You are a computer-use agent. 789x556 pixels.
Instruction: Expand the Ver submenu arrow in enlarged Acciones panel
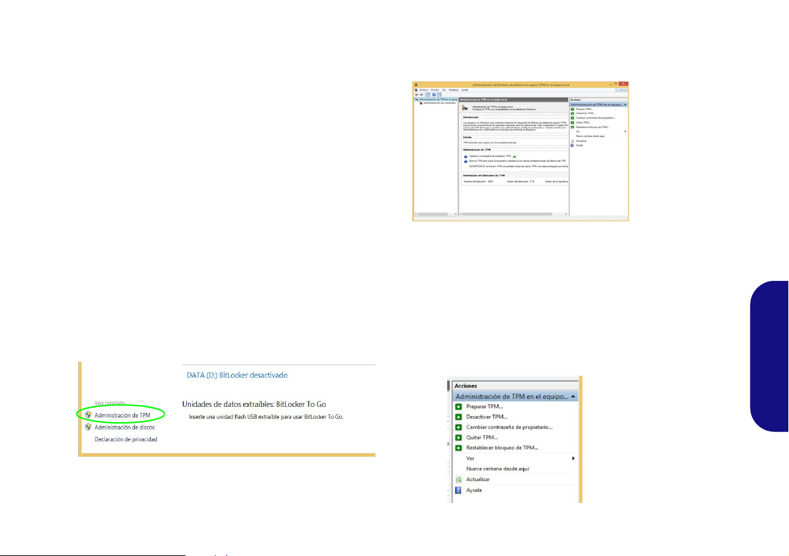(x=573, y=459)
